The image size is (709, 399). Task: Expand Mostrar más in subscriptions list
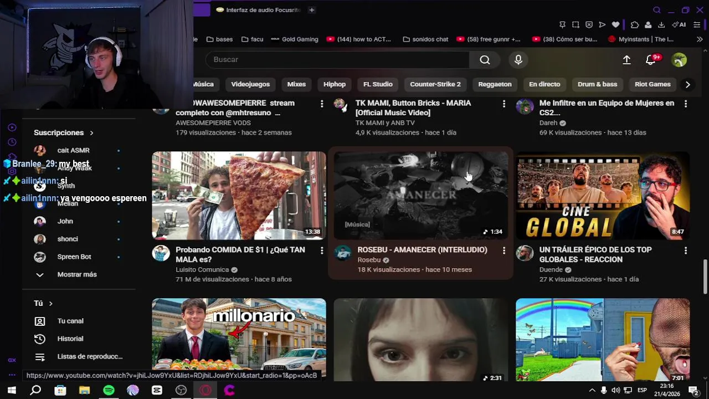click(x=77, y=274)
